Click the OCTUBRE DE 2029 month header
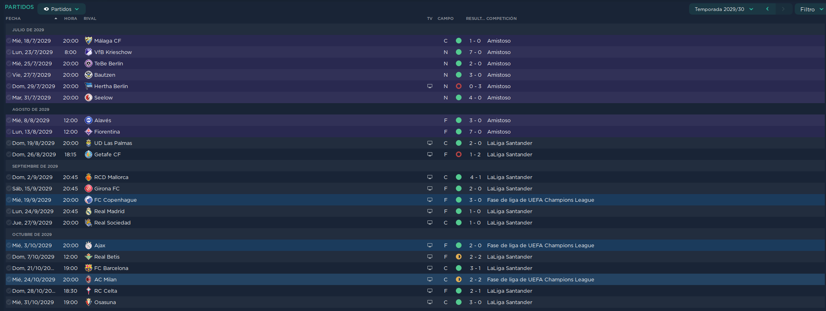826x311 pixels. [32, 234]
